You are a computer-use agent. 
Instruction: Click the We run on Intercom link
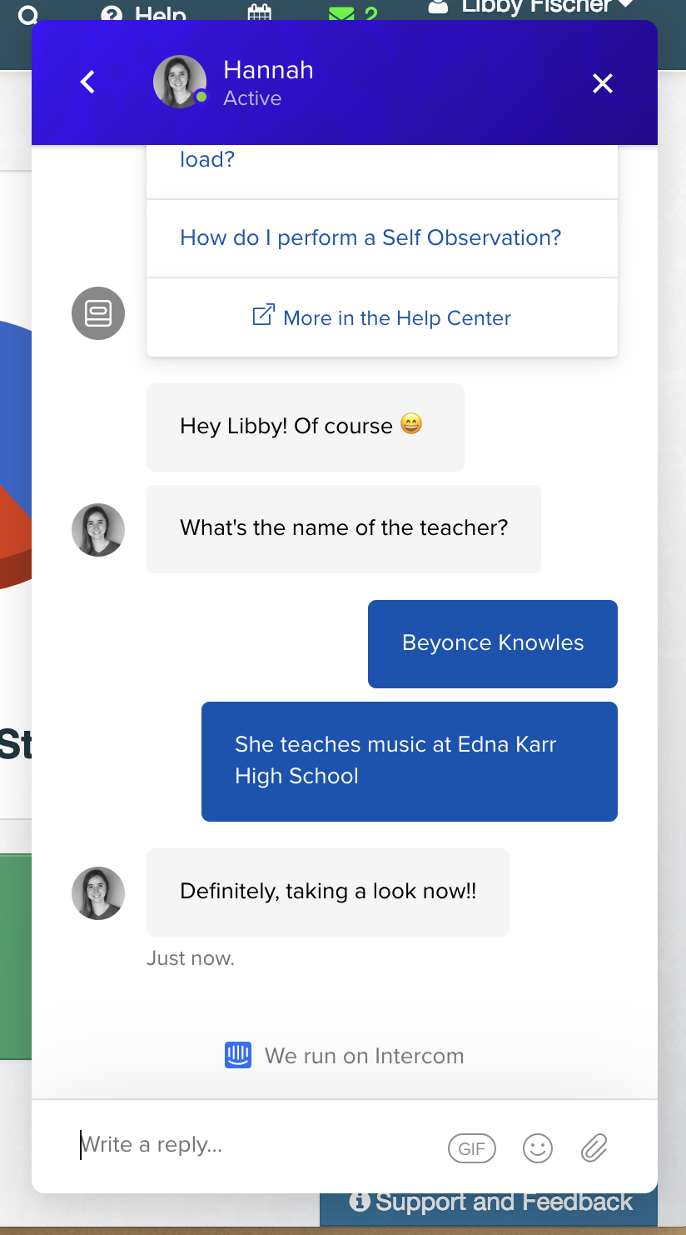point(345,1056)
